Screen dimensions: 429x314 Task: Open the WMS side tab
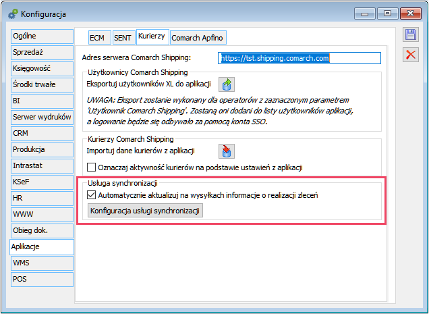click(42, 263)
